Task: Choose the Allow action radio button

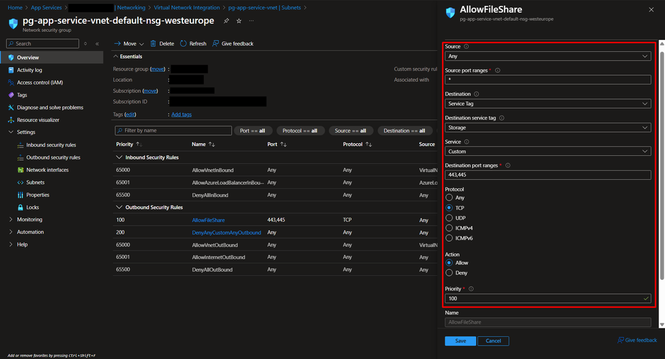Action: pos(449,263)
